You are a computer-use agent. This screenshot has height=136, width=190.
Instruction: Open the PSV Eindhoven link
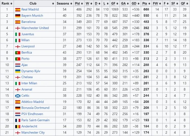tap(32, 114)
